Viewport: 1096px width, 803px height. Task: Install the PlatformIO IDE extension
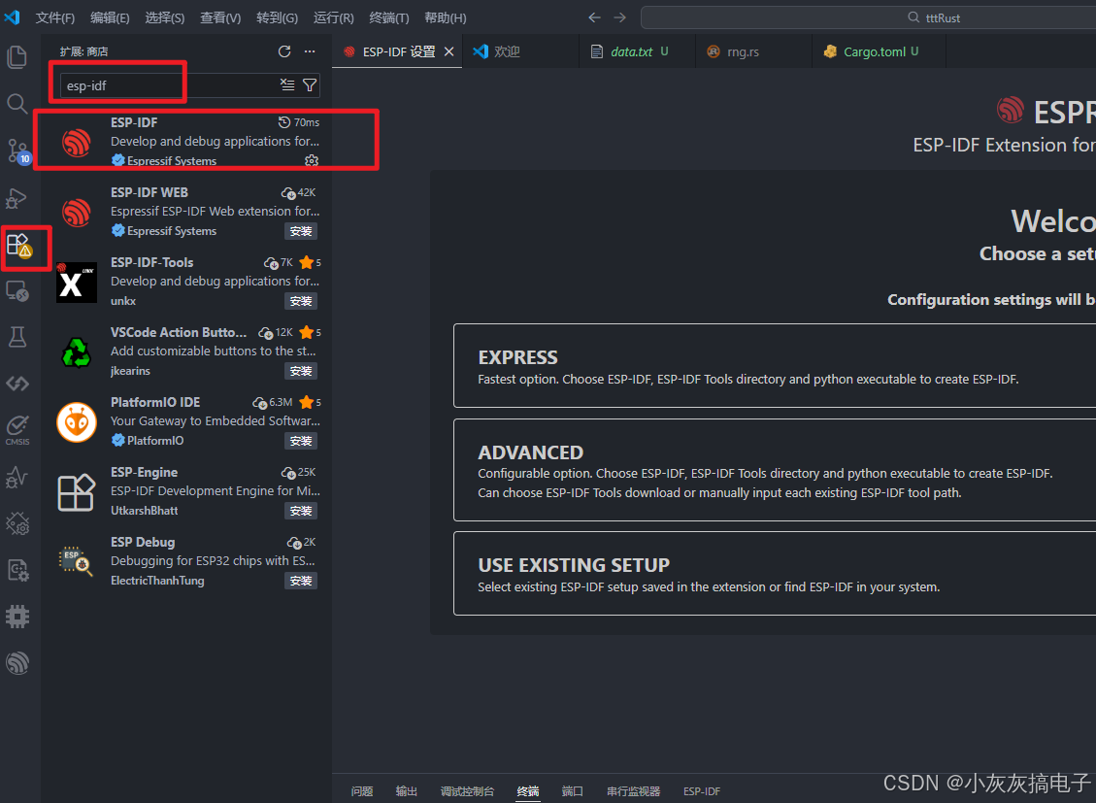301,441
